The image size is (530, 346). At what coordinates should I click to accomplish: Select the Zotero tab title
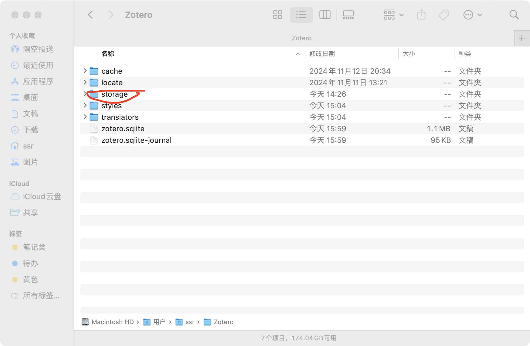(302, 38)
